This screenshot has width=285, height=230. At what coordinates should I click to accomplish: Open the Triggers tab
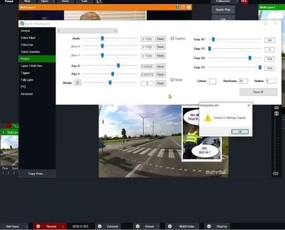point(25,73)
